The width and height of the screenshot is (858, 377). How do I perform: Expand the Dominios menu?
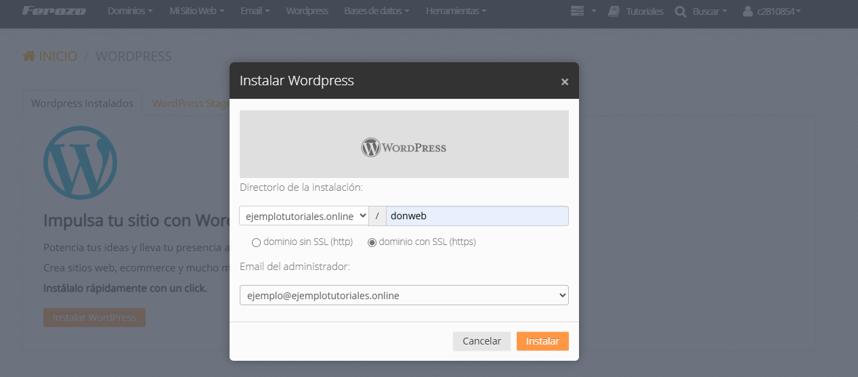[130, 12]
